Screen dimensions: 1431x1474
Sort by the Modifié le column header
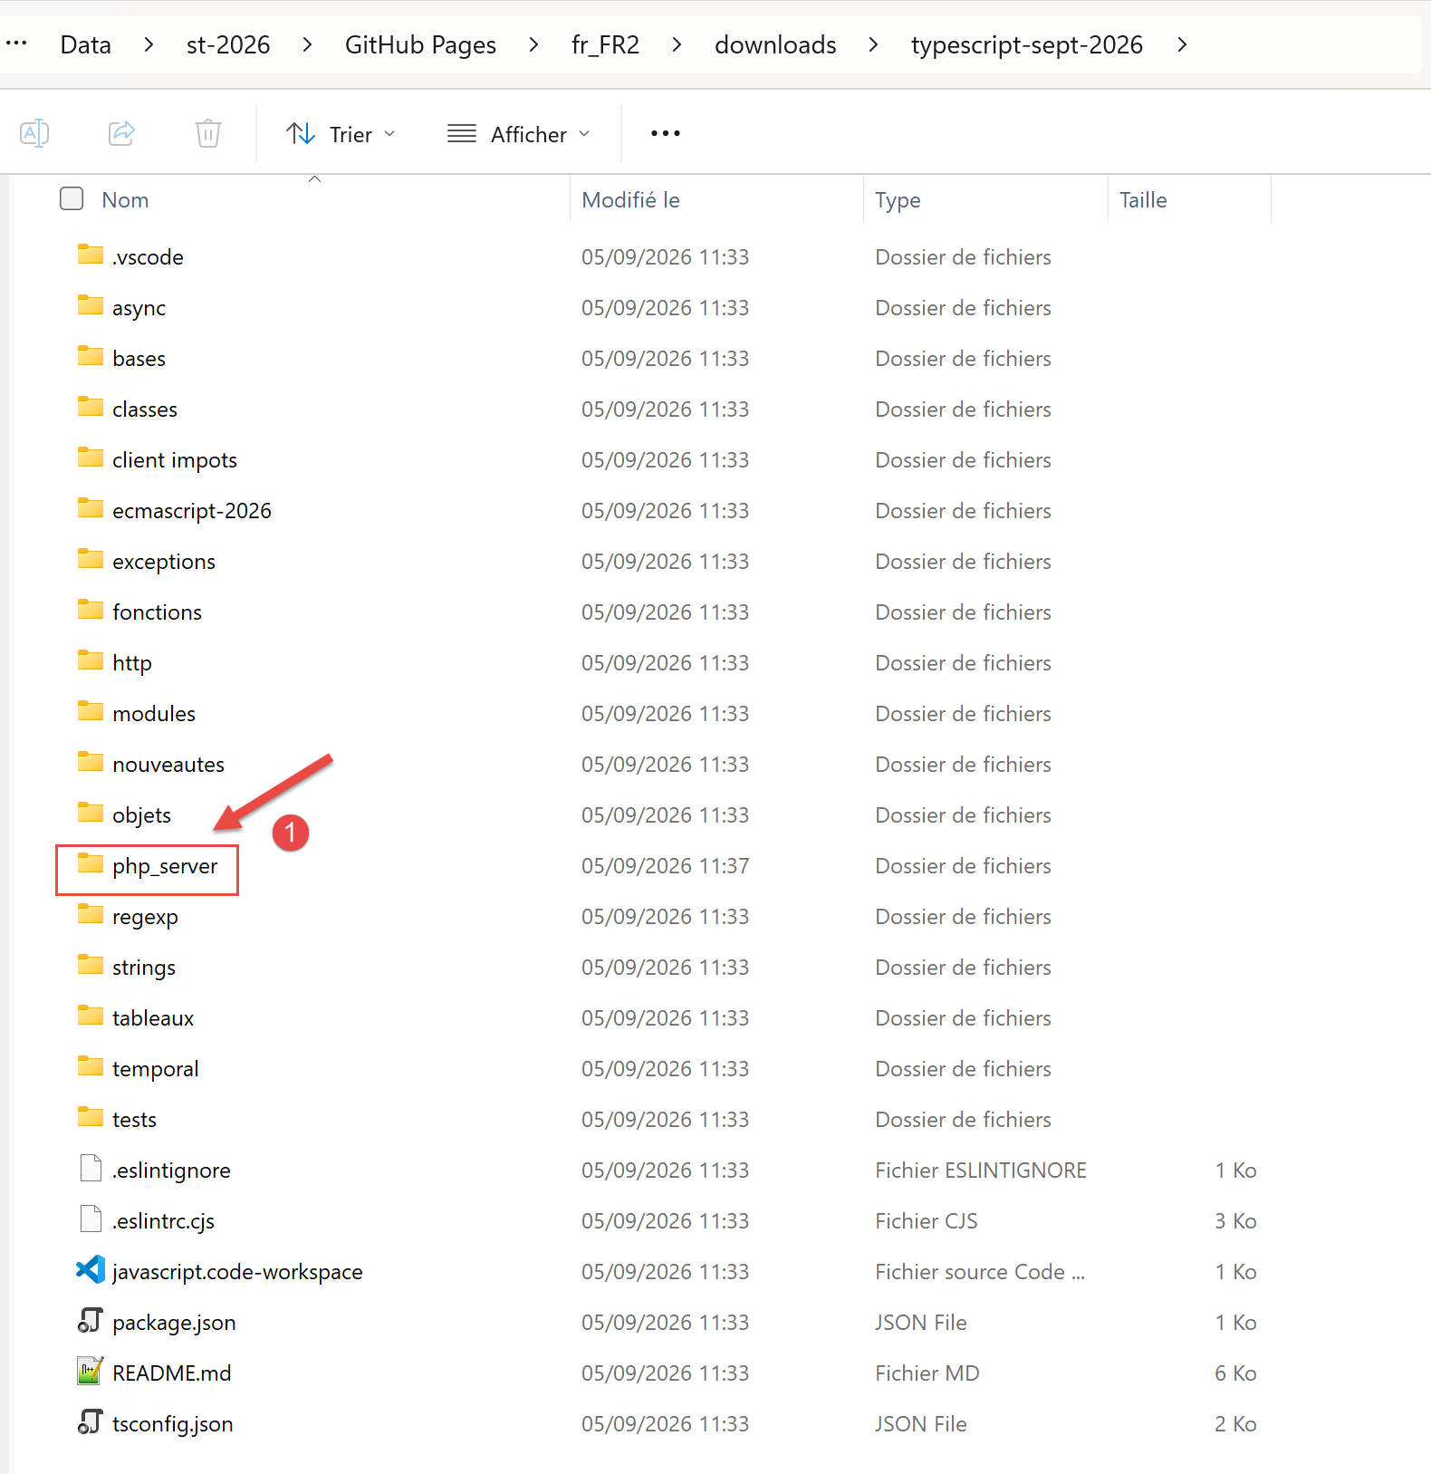(x=630, y=200)
